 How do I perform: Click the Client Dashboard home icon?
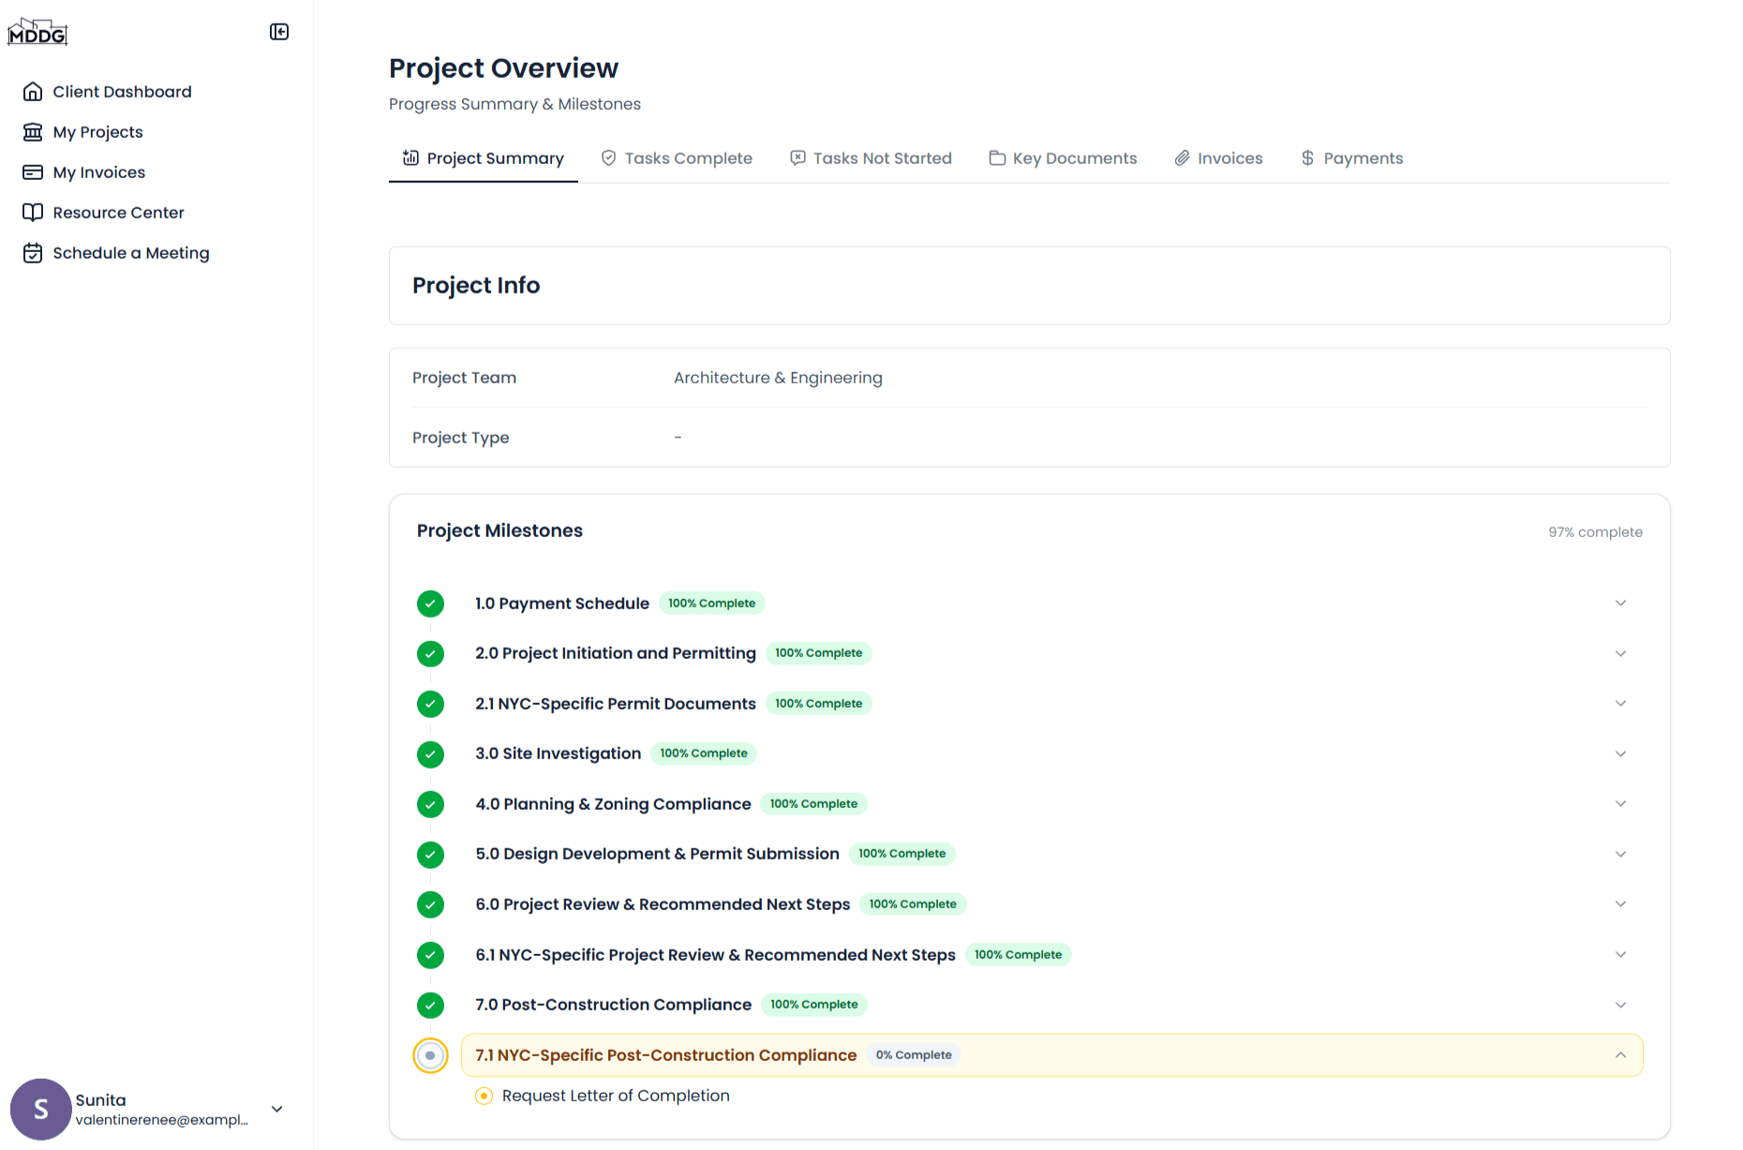pyautogui.click(x=33, y=92)
